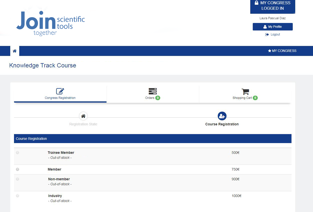Click the Logout link
Screen dimensions: 313x212
click(x=273, y=34)
